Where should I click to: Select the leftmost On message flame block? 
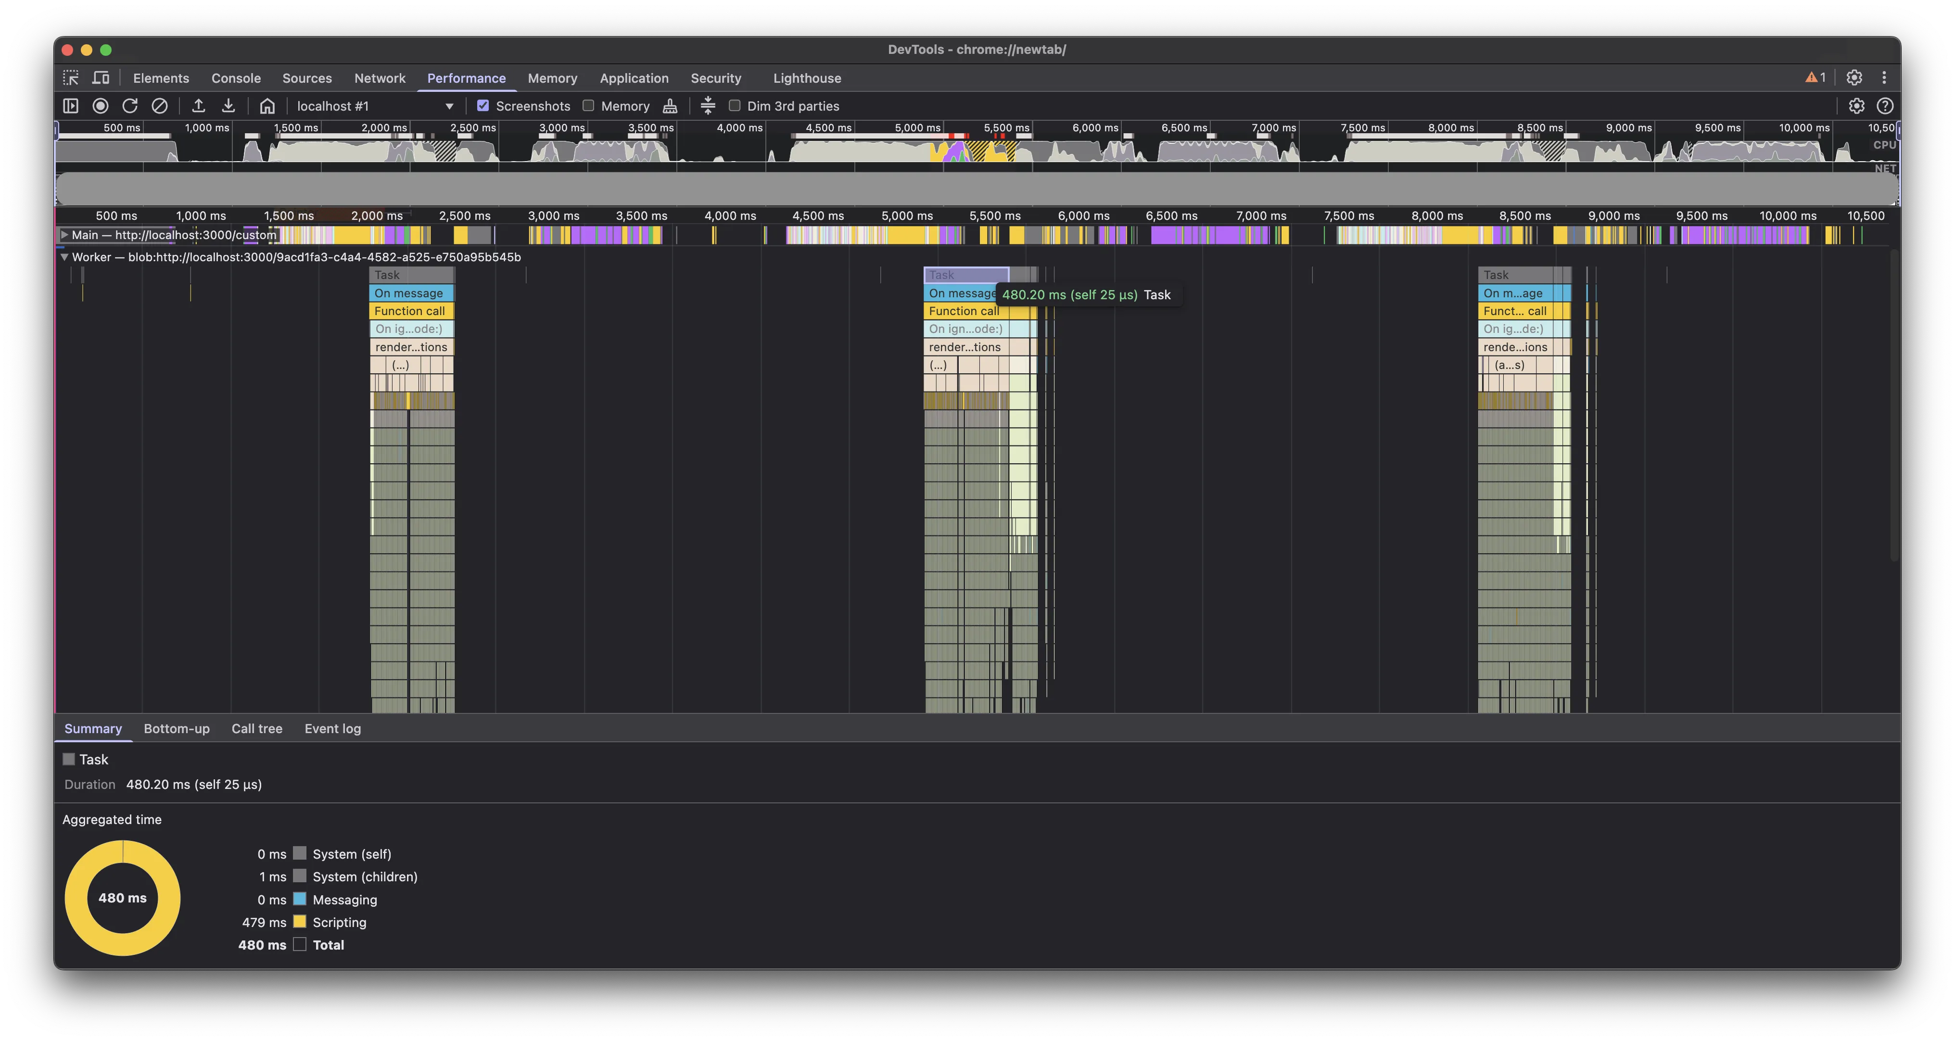411,293
